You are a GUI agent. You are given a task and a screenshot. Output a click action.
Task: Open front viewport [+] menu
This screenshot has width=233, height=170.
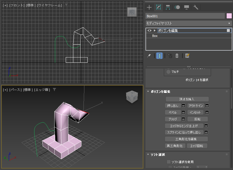(5, 5)
